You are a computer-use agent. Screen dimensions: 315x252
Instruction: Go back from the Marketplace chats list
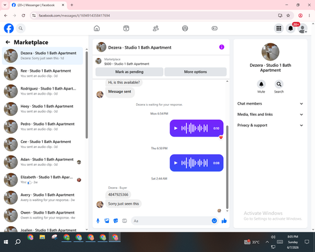click(8, 42)
